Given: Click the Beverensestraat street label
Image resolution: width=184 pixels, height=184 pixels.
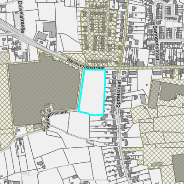Looking at the screenshot, I should click(x=86, y=63).
